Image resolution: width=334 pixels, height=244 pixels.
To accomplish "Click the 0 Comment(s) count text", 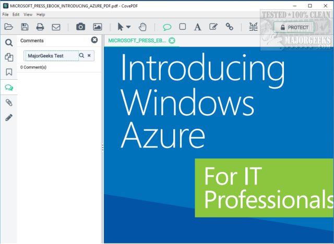I will coord(33,67).
